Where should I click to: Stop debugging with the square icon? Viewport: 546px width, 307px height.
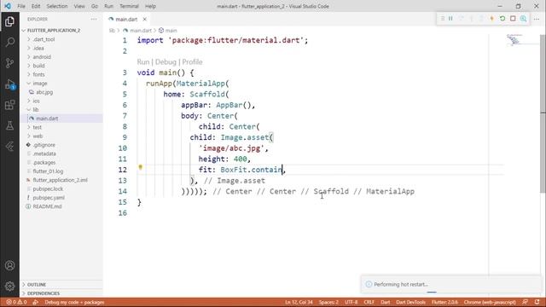pos(513,19)
